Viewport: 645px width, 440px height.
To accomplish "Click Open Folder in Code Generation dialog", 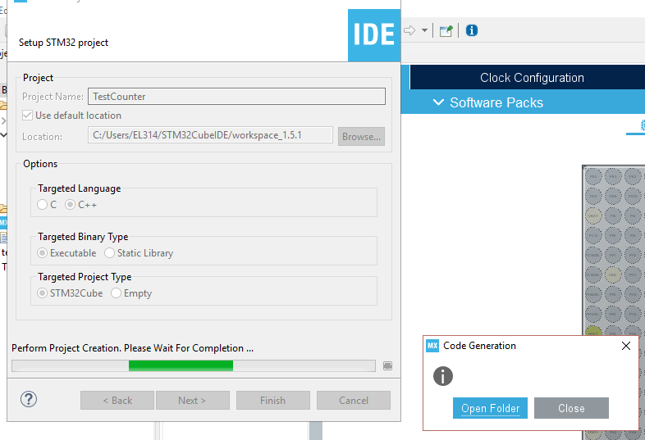I will pyautogui.click(x=491, y=408).
